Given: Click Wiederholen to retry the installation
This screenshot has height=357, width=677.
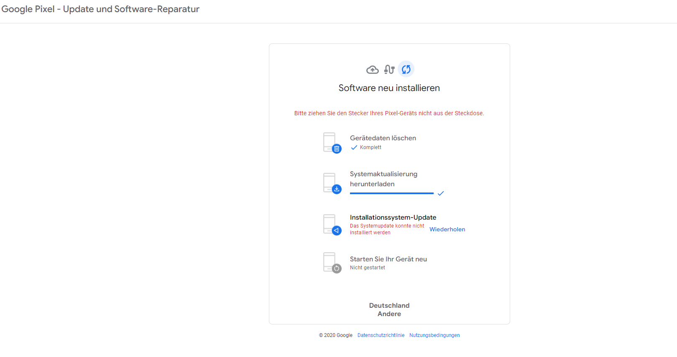Looking at the screenshot, I should (447, 229).
